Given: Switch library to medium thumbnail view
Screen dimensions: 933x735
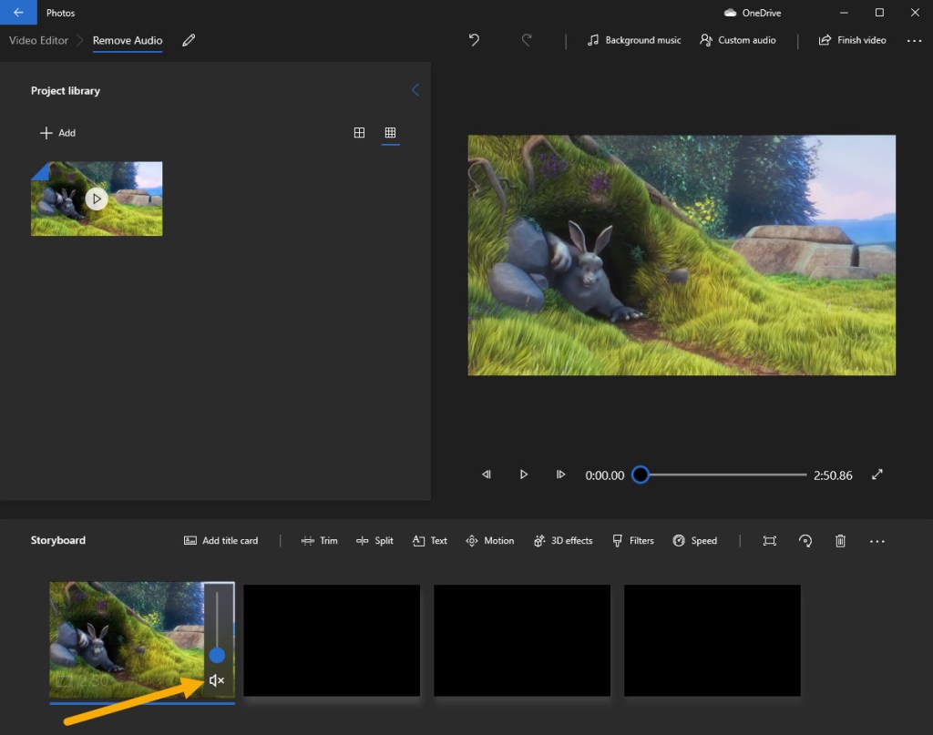Looking at the screenshot, I should point(359,133).
